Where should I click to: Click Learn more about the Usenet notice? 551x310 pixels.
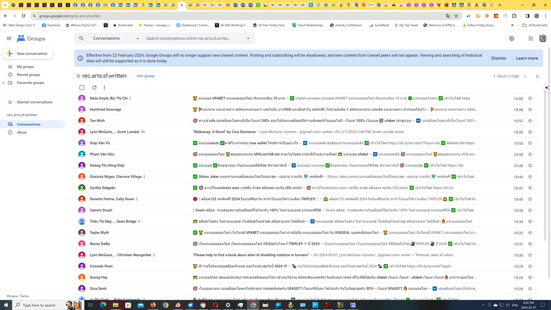[x=526, y=58]
